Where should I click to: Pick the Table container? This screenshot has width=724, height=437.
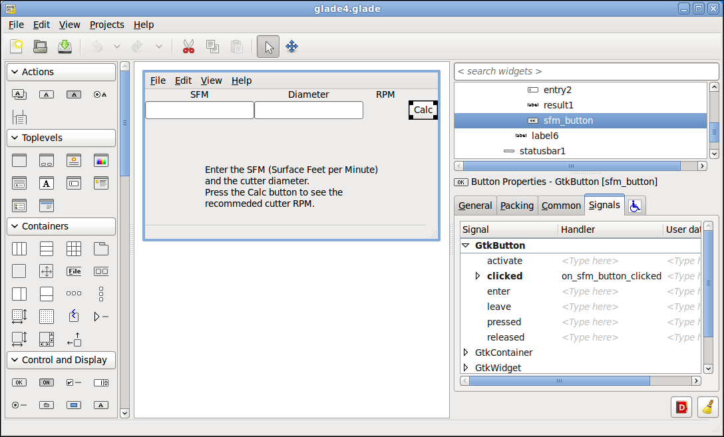(74, 249)
